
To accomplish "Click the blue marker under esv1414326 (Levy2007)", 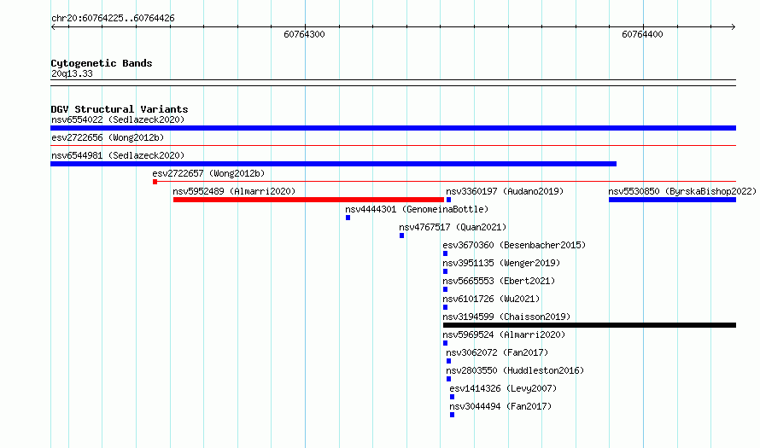I will point(452,397).
